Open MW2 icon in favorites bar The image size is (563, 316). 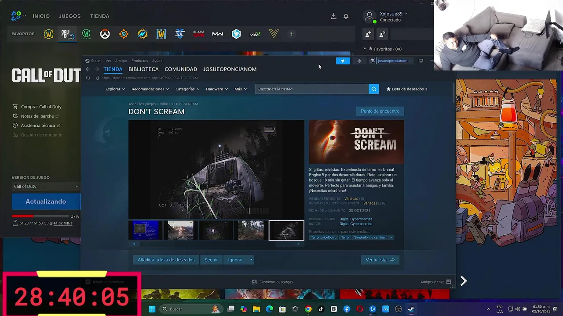point(255,34)
